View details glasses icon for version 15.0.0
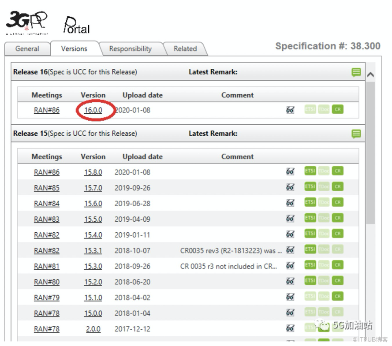 click(x=290, y=312)
